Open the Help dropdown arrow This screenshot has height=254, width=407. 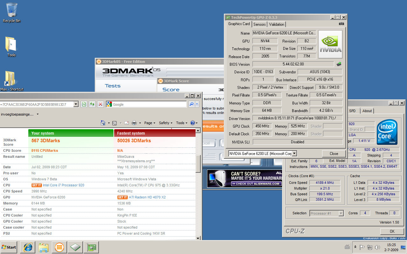pos(197,123)
